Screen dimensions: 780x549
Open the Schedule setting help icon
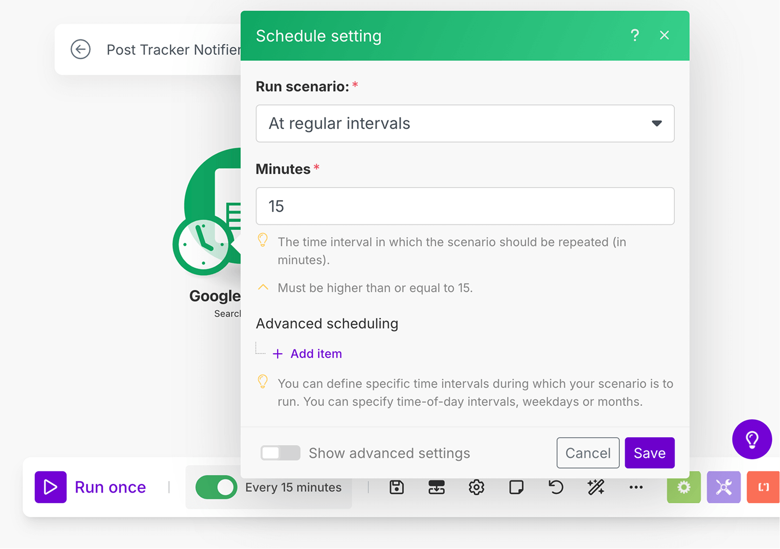click(x=635, y=36)
